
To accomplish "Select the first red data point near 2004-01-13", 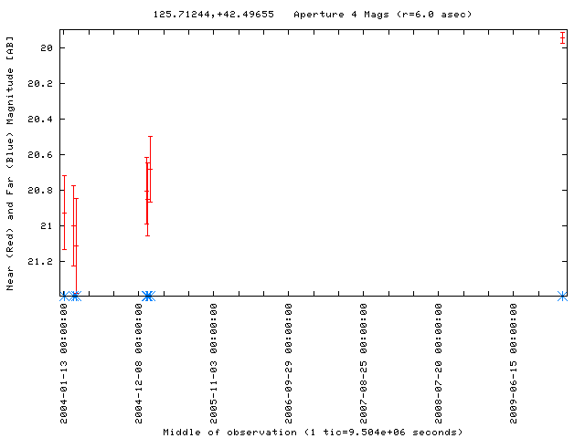I will (x=64, y=213).
